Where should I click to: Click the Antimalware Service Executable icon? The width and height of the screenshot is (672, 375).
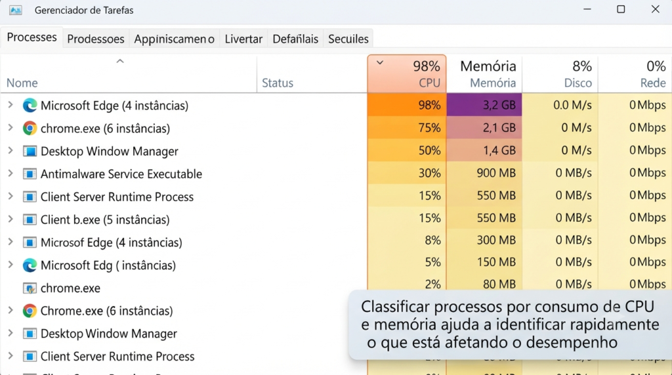(x=30, y=174)
